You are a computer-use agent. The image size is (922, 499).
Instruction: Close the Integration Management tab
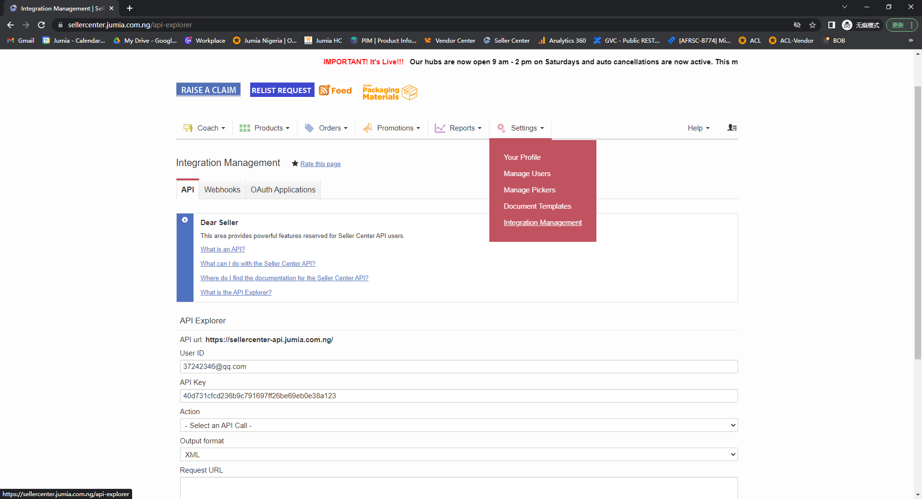click(111, 8)
